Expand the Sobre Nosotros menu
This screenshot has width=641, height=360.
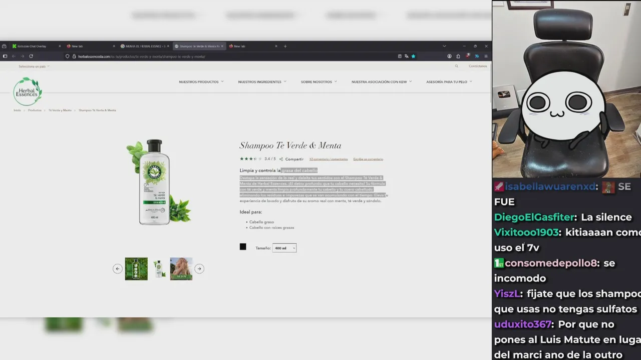click(318, 81)
